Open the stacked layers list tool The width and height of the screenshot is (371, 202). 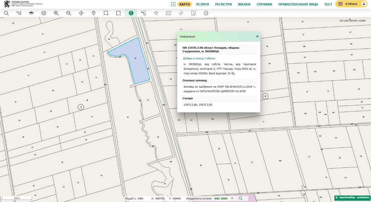pyautogui.click(x=44, y=13)
